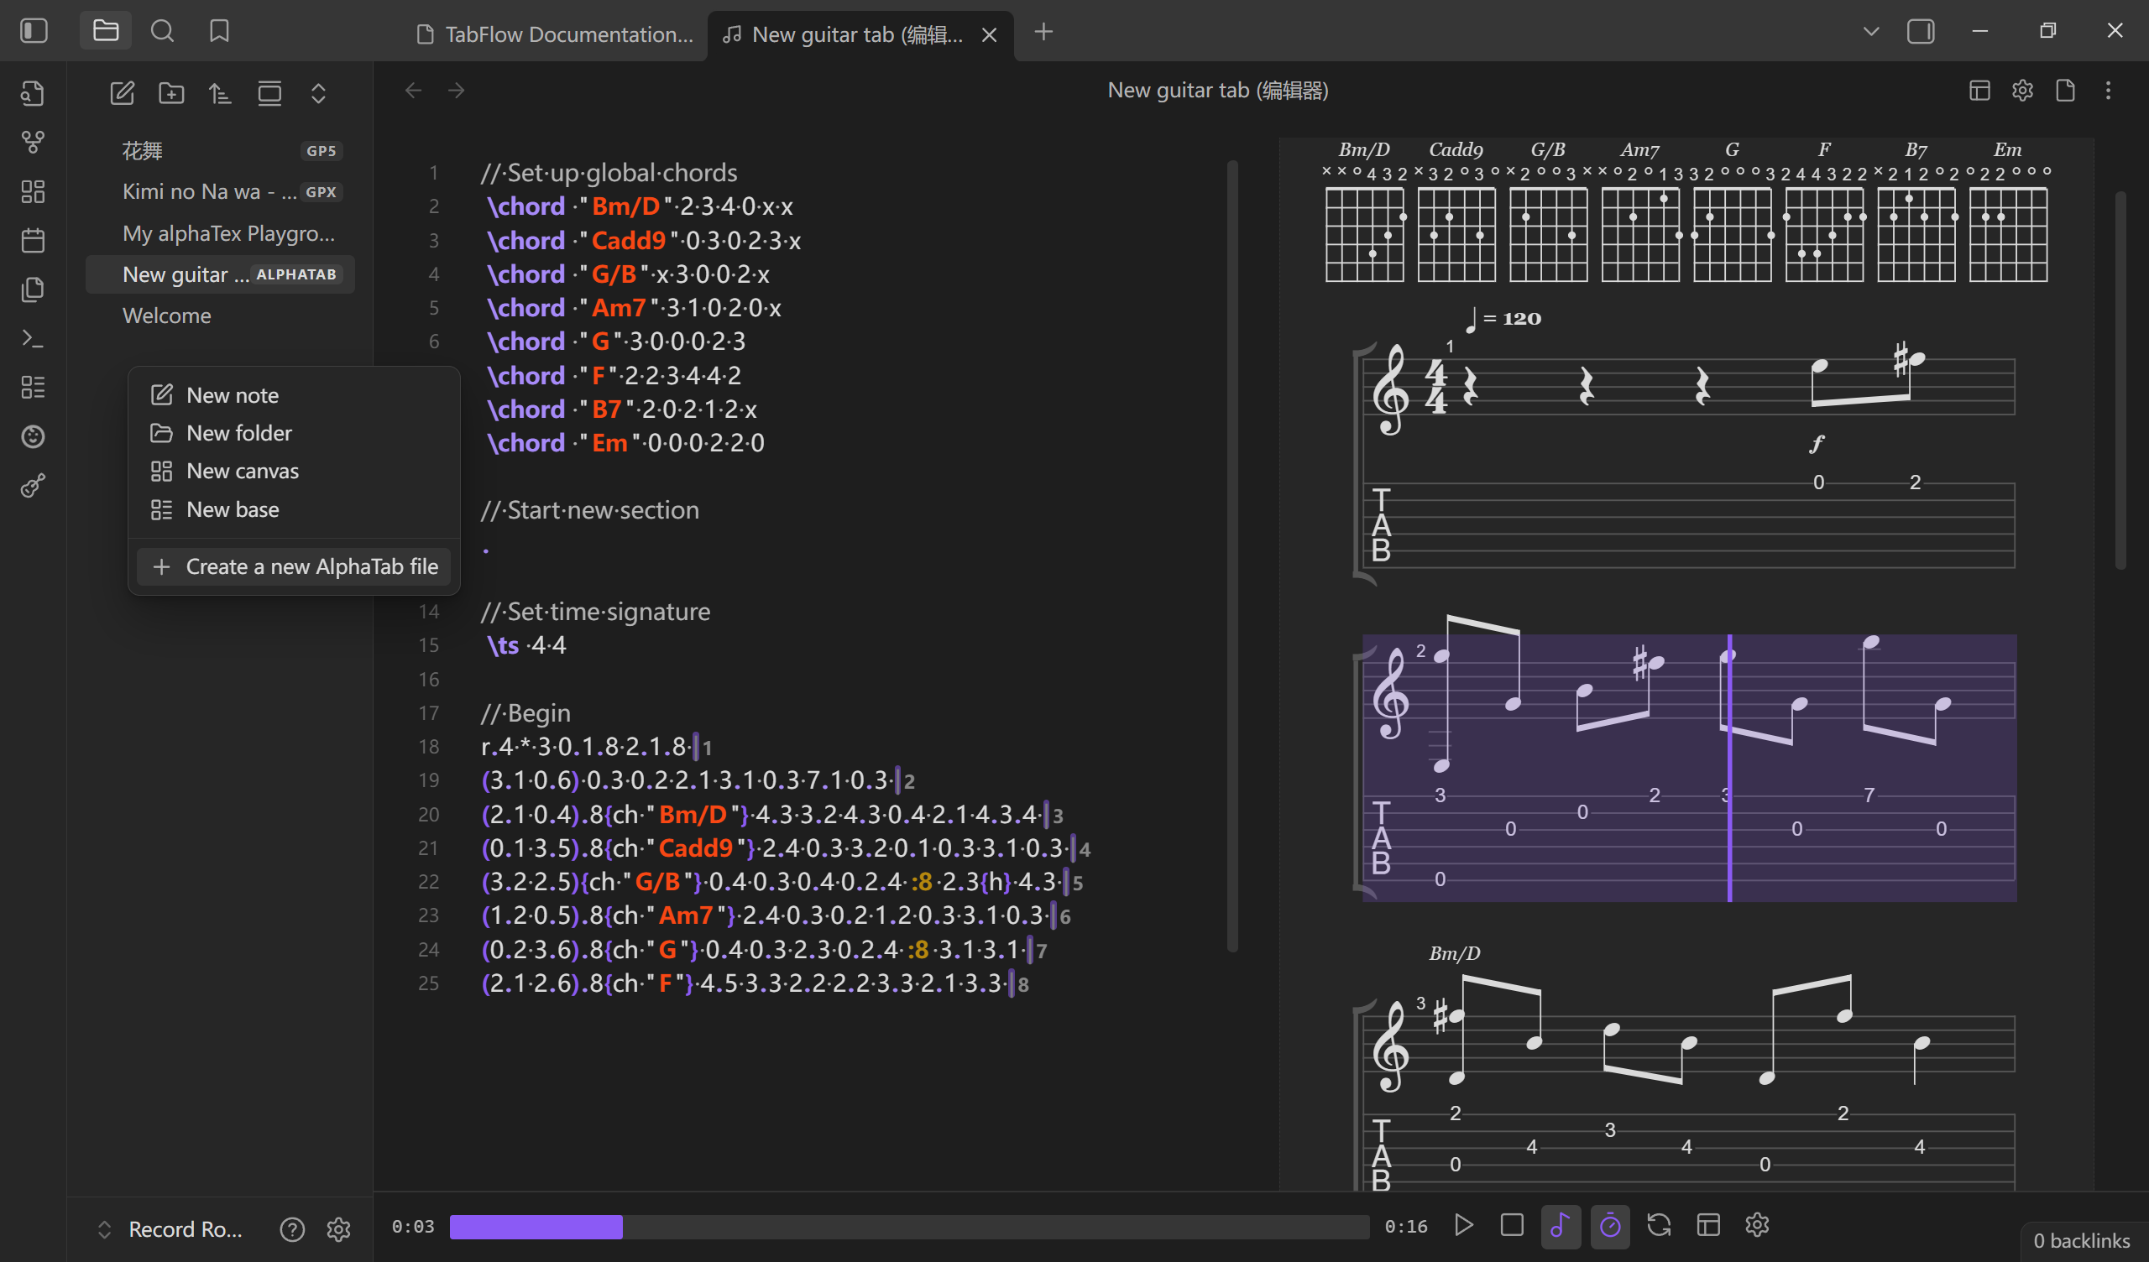Change the sort order icon
2149x1262 pixels.
point(220,93)
